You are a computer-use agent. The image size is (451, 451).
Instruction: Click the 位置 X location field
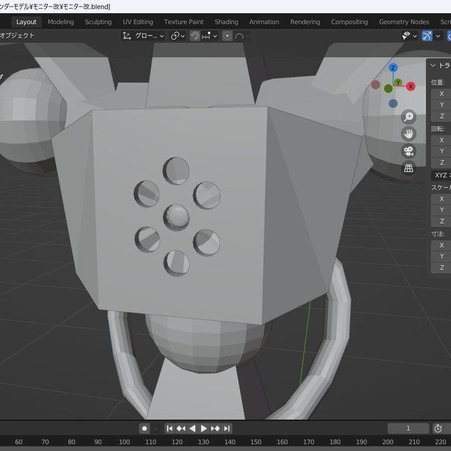pos(441,94)
